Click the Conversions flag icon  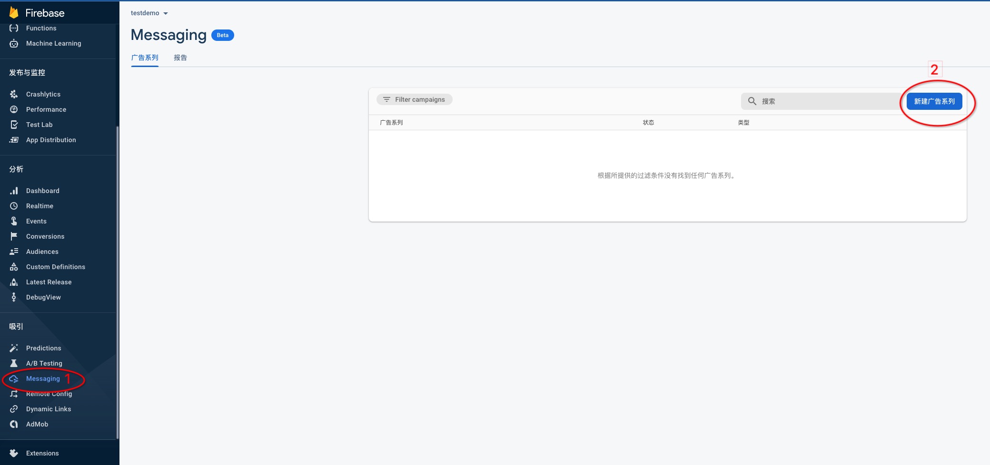(14, 236)
